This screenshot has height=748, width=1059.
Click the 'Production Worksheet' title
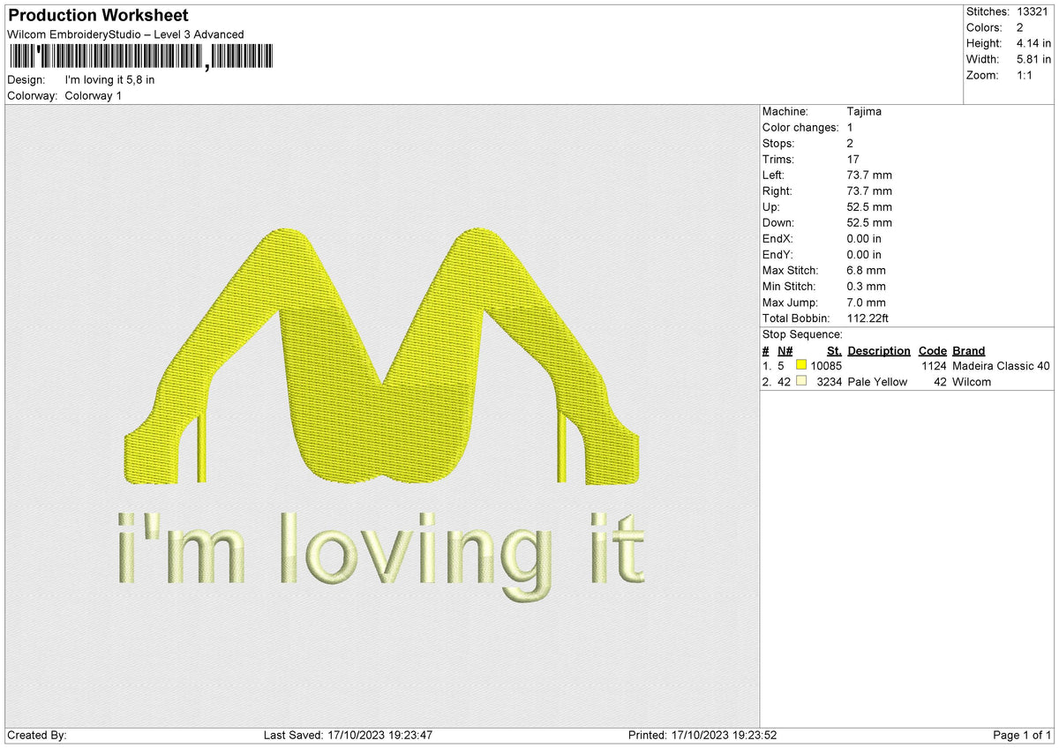[97, 16]
